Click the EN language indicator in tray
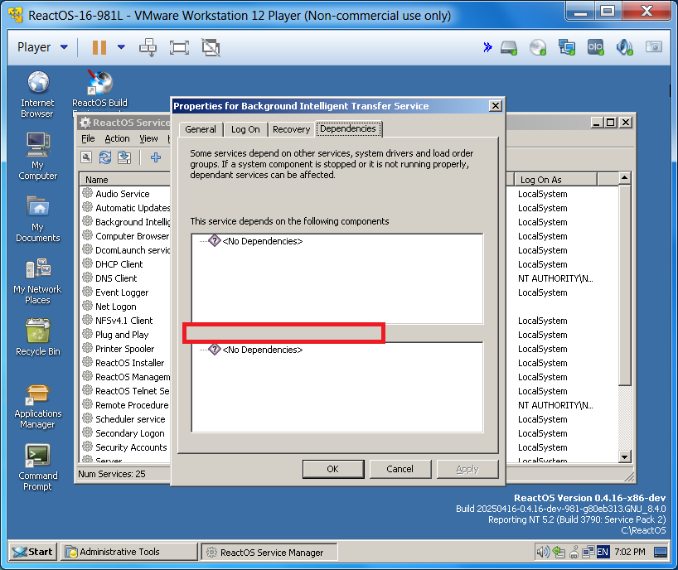678x570 pixels. (603, 552)
